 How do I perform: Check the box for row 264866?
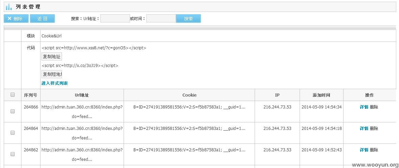[13, 111]
